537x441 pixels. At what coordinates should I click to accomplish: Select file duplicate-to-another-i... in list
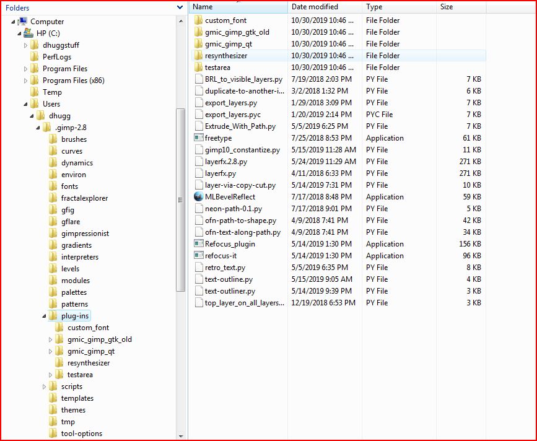245,91
